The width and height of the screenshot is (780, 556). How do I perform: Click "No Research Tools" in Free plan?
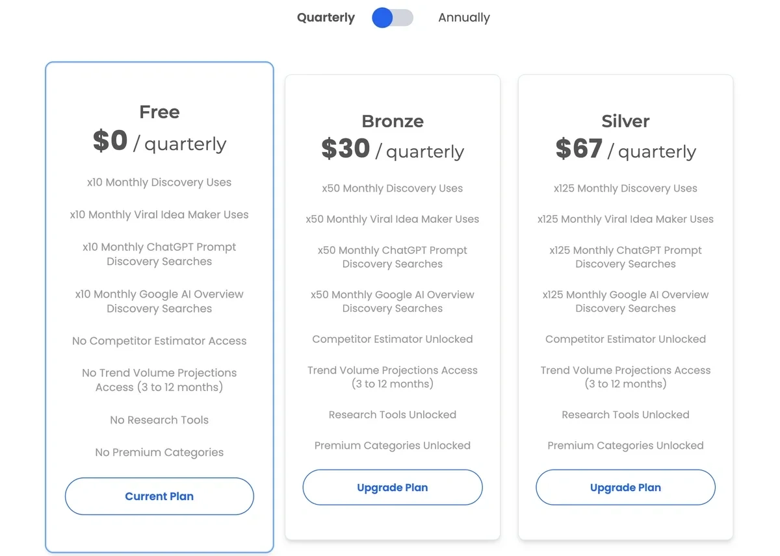(x=159, y=420)
